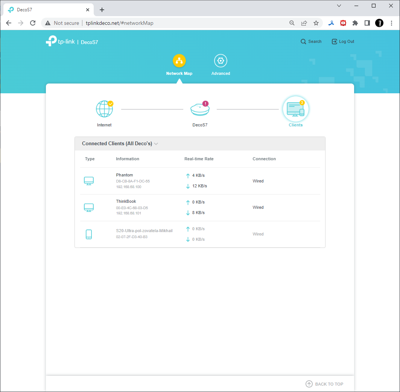Click the Phantom desktop device icon
Image resolution: width=400 pixels, height=392 pixels.
tap(89, 181)
